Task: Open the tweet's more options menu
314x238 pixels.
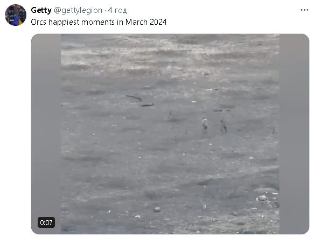Action: 304,10
